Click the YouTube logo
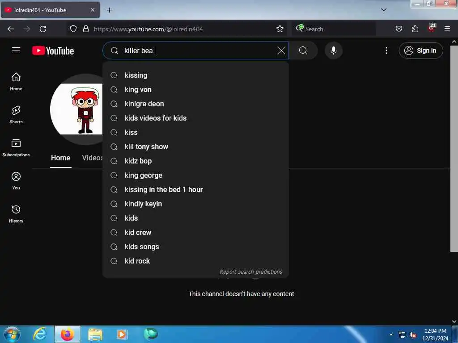The image size is (458, 343). click(x=53, y=50)
